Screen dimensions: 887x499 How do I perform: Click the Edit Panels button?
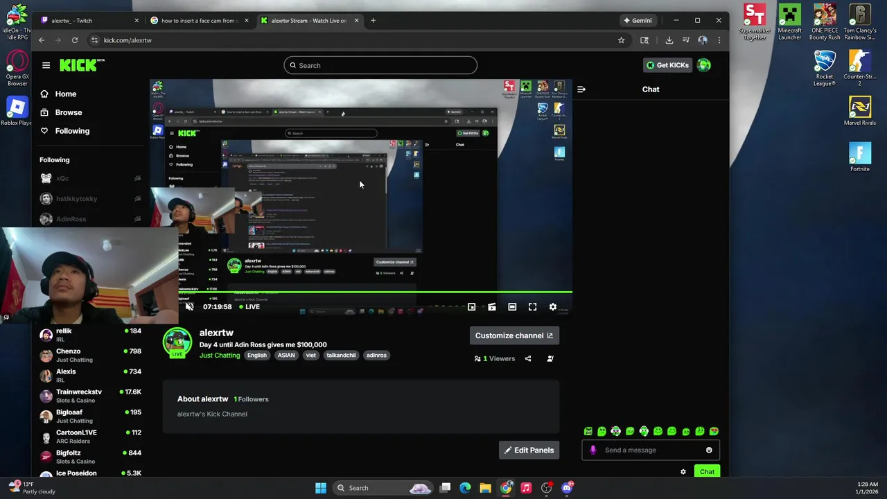529,450
